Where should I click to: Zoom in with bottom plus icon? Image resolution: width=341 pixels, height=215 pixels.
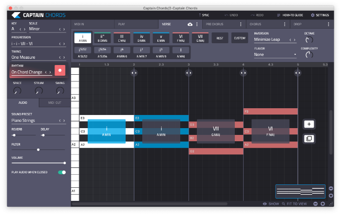click(322, 204)
